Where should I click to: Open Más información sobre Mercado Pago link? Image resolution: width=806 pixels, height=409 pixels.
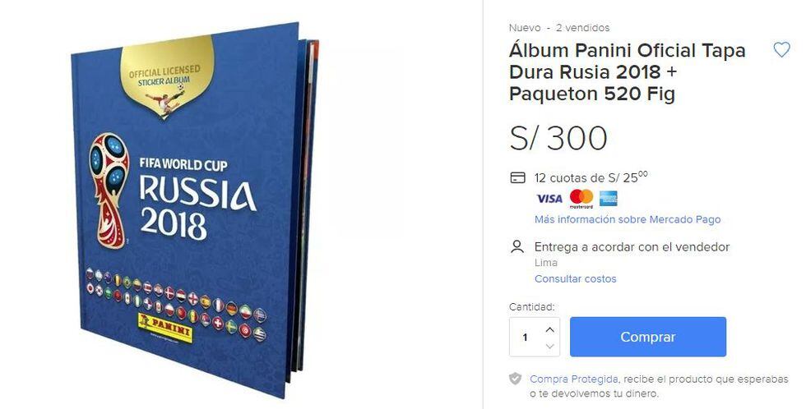tap(627, 219)
